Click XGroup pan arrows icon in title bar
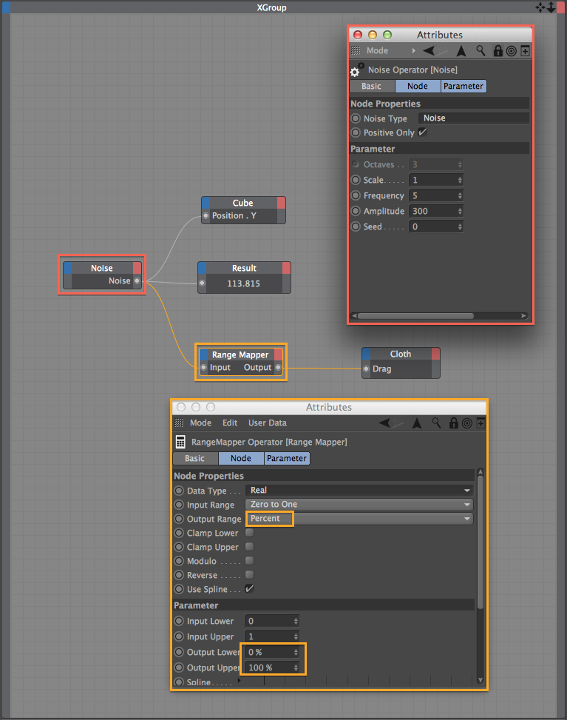This screenshot has height=720, width=567. [540, 7]
